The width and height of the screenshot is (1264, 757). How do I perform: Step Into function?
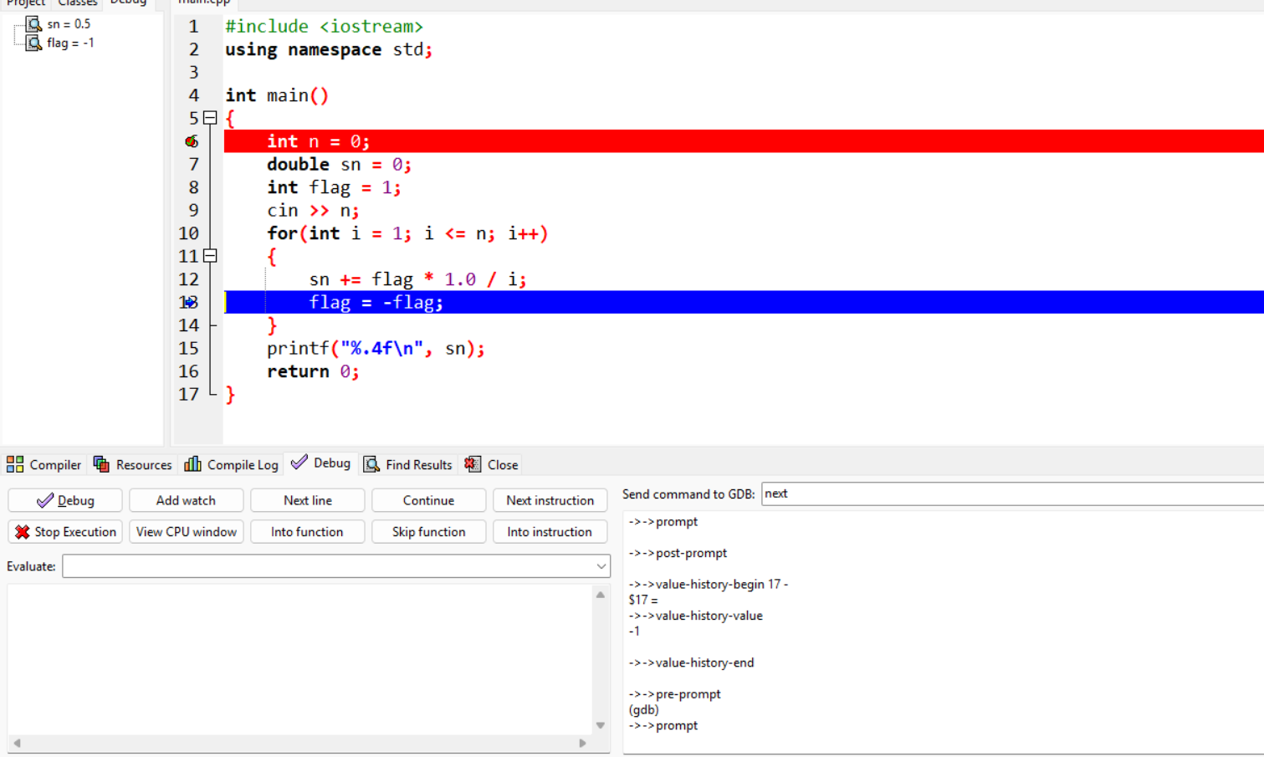click(x=308, y=532)
